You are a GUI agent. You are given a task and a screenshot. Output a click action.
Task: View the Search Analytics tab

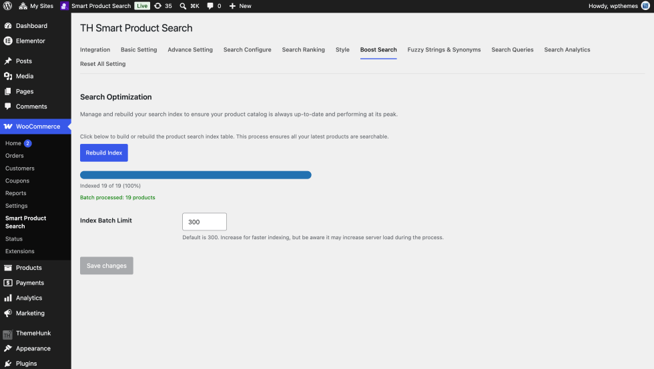coord(567,49)
